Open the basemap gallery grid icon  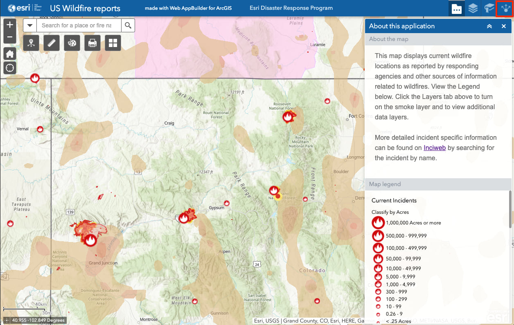113,43
